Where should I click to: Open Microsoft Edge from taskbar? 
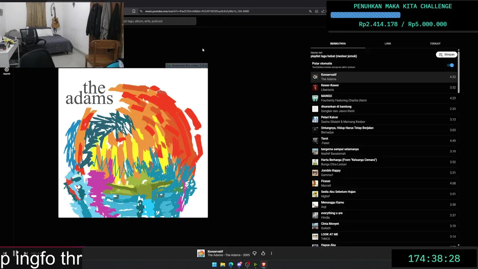coord(231,265)
